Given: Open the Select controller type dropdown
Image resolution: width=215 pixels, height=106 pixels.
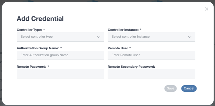Looking at the screenshot, I should [x=57, y=37].
